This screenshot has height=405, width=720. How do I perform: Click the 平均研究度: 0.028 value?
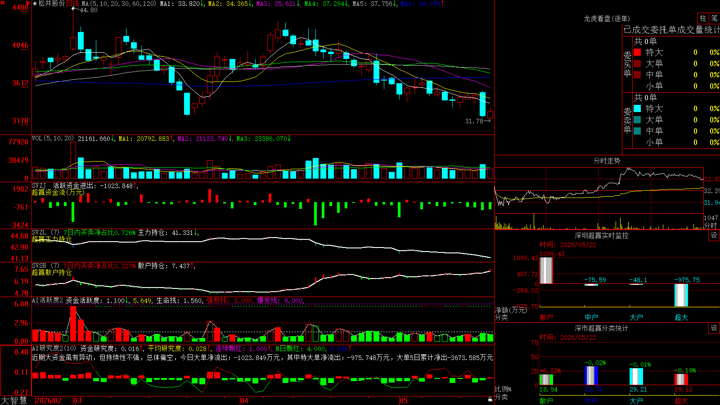[179, 349]
